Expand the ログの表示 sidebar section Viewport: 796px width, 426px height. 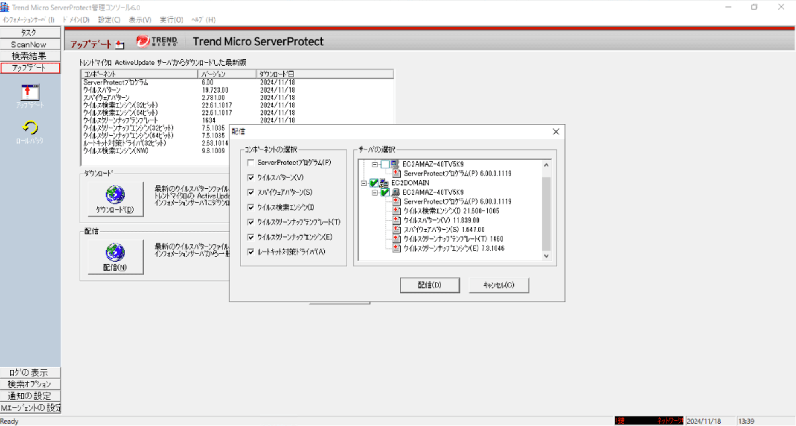[30, 372]
